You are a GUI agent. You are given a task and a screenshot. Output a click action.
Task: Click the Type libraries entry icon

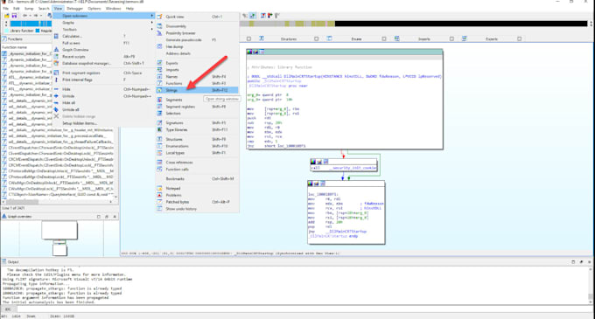click(x=160, y=129)
